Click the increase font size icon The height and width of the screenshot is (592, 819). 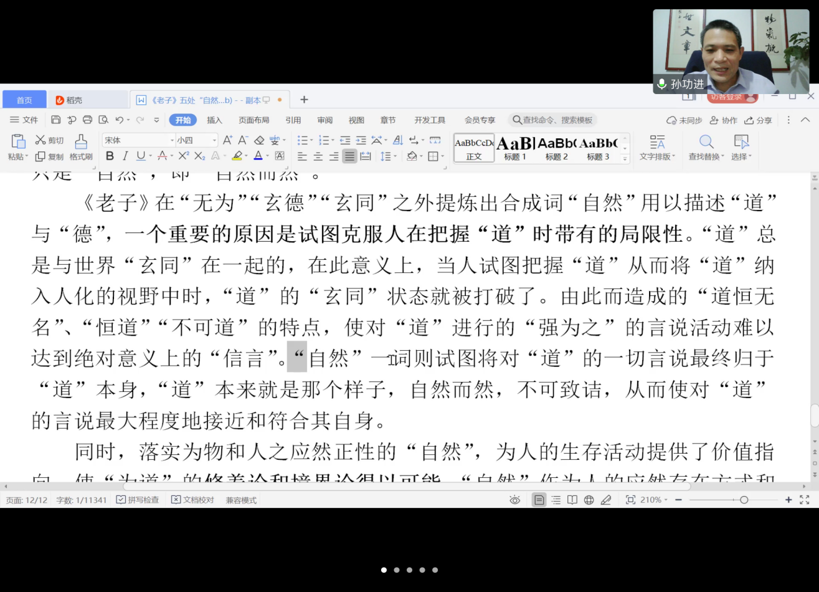pyautogui.click(x=227, y=140)
